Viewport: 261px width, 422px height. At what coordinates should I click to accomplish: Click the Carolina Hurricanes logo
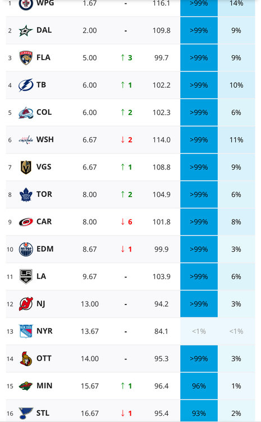click(26, 222)
